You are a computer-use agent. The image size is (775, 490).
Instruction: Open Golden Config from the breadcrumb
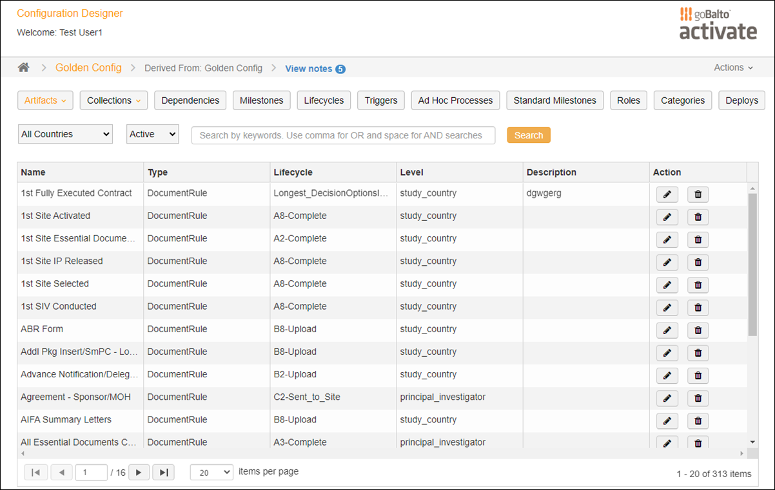(x=88, y=67)
